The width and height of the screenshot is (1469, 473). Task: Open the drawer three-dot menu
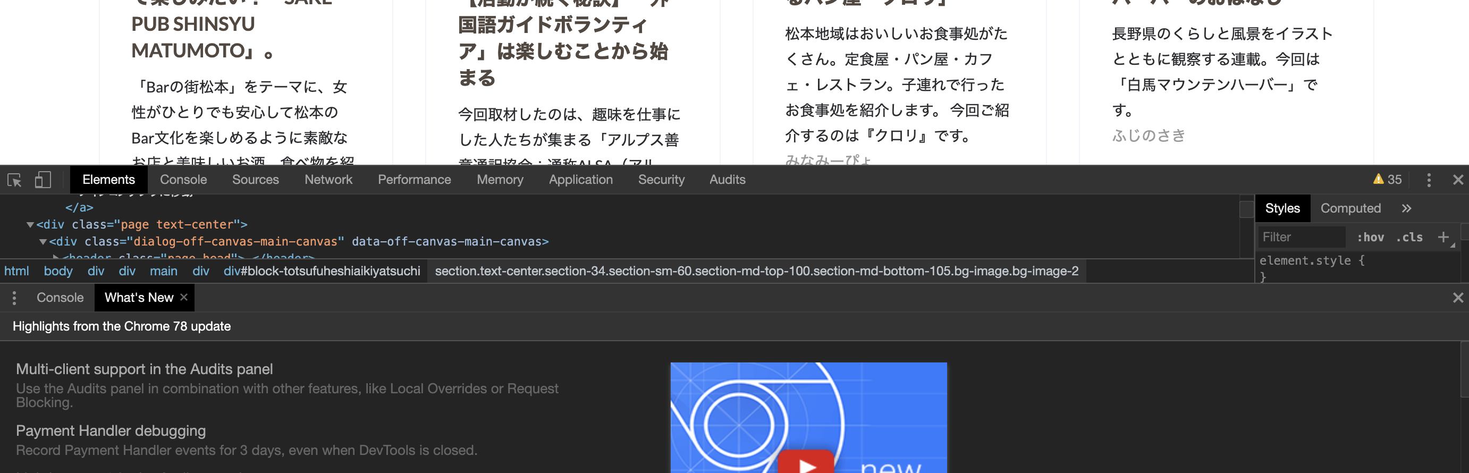(14, 298)
